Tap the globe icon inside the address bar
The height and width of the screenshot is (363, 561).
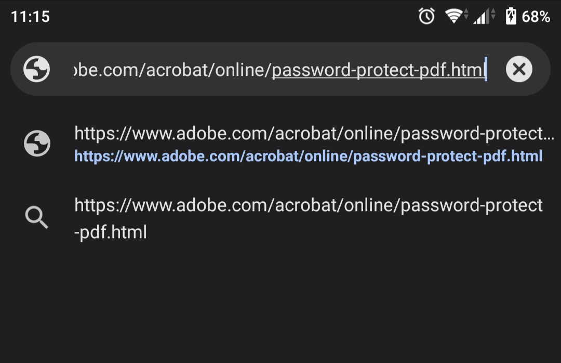tap(36, 69)
